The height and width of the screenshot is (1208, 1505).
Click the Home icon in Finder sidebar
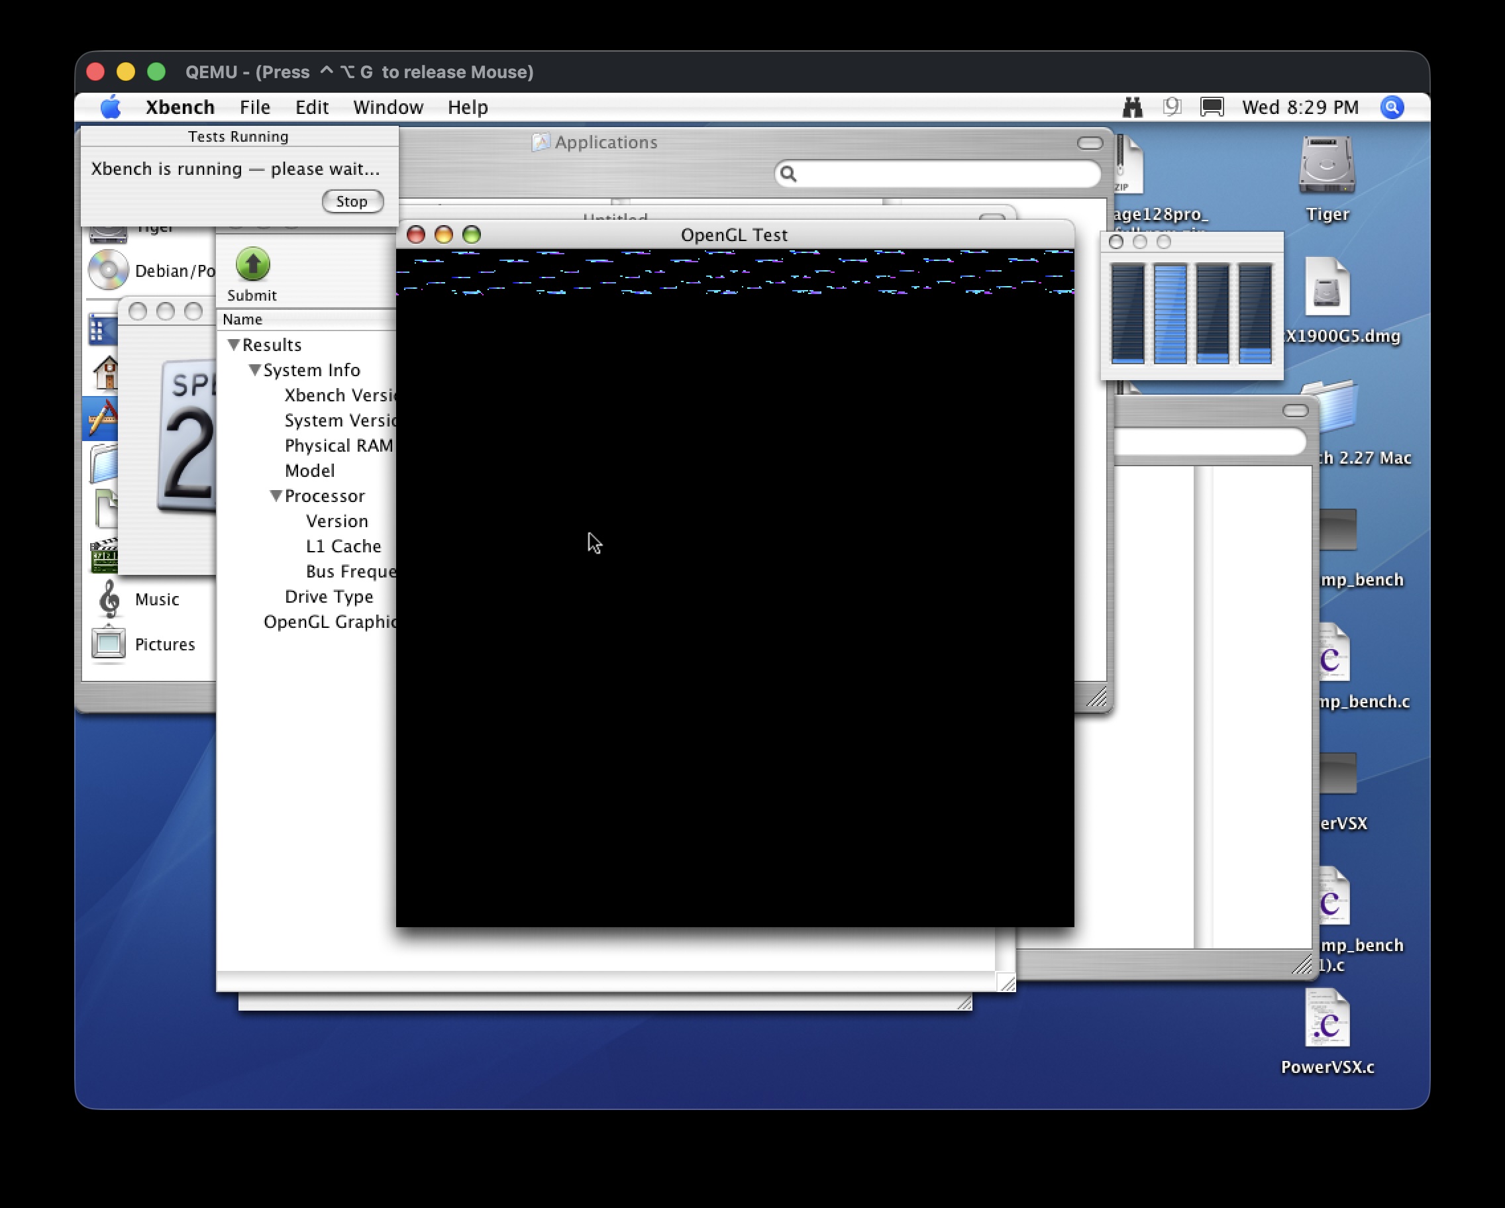coord(106,372)
